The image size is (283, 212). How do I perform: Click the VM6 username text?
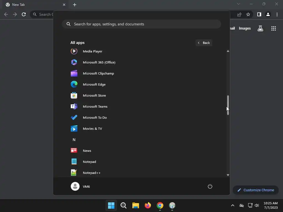tap(86, 187)
